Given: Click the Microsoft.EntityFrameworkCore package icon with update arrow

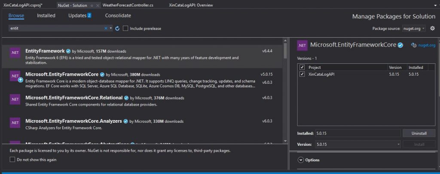Looking at the screenshot, I should (15, 76).
